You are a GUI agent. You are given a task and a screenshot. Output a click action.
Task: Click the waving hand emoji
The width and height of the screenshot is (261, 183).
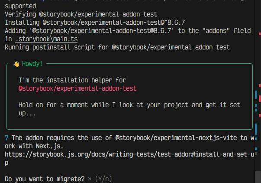(16, 64)
